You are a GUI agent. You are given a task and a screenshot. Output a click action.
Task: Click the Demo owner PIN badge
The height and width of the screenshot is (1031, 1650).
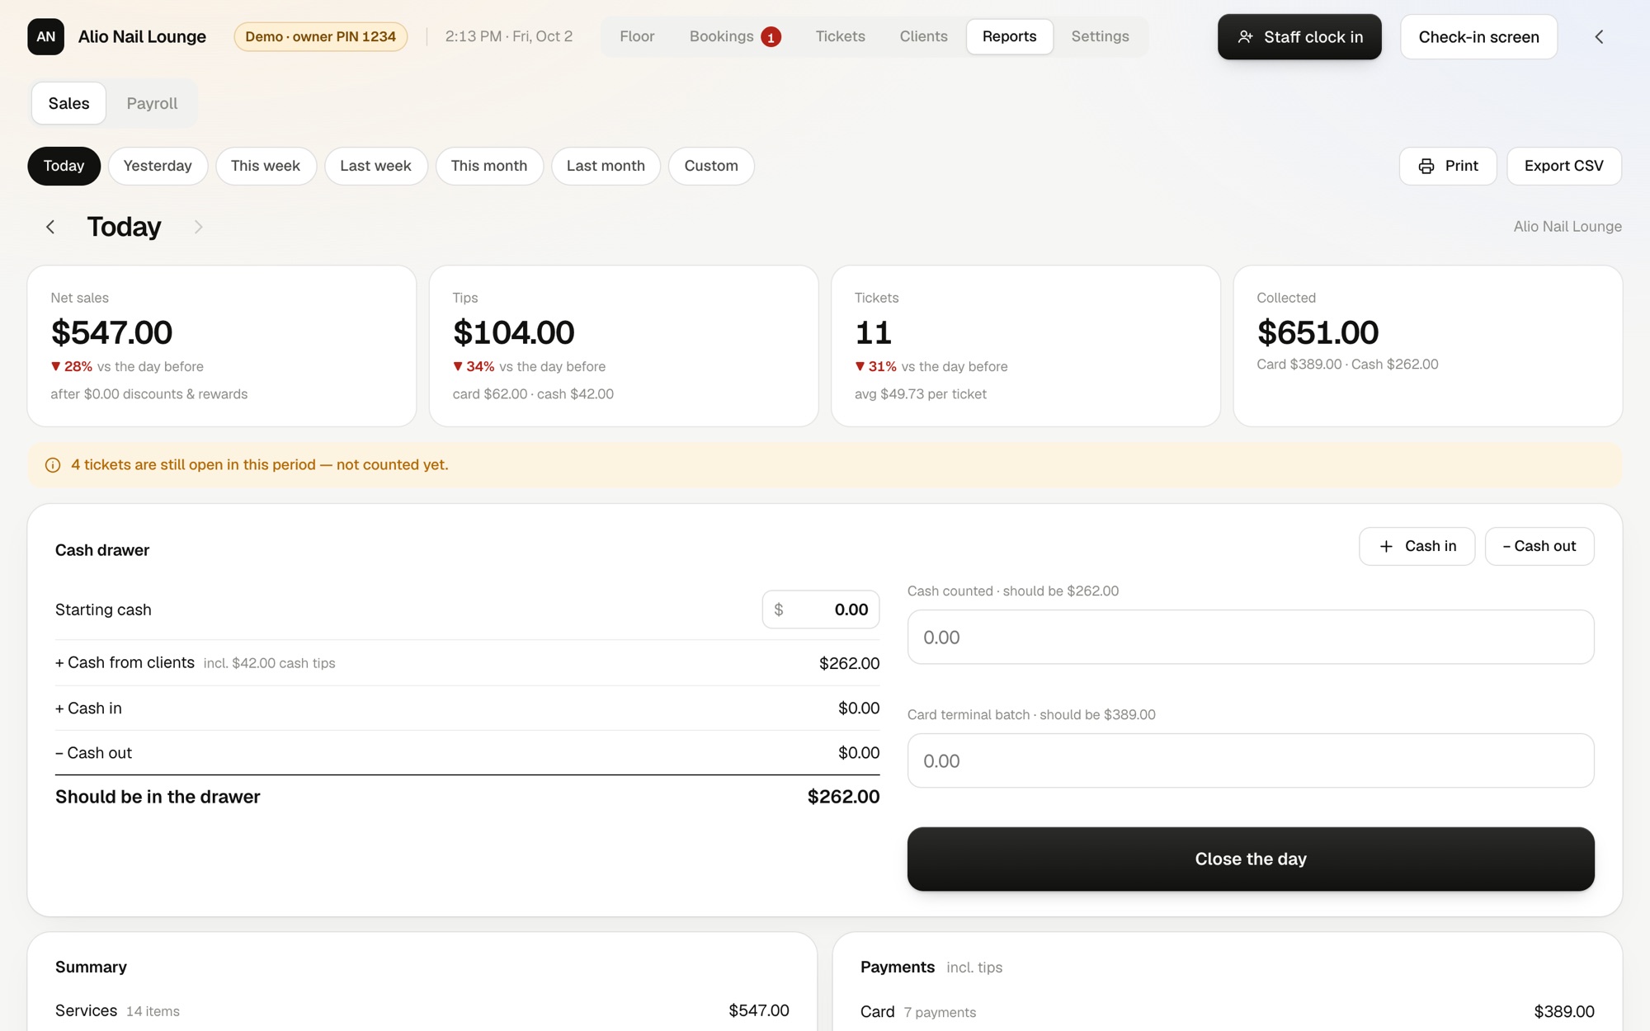(320, 36)
